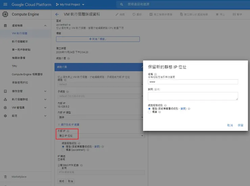Click help icon next to 網路介面 heading
This screenshot has height=186, width=250.
tap(69, 59)
